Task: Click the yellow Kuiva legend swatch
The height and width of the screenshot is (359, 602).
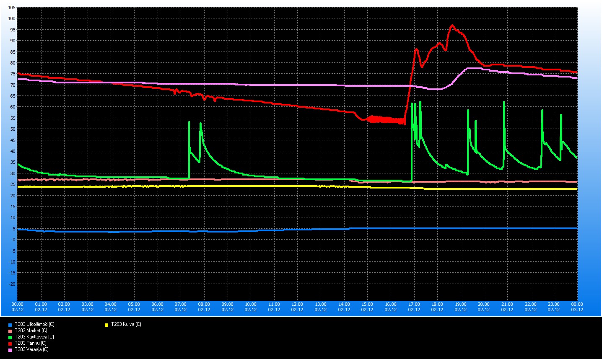Action: [106, 325]
